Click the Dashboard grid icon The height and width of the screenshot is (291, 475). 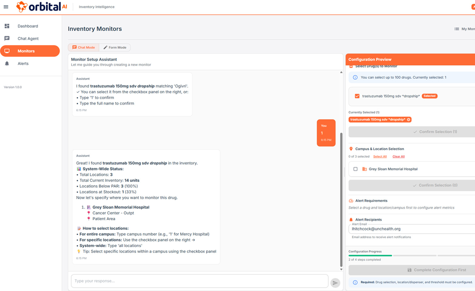click(x=7, y=26)
